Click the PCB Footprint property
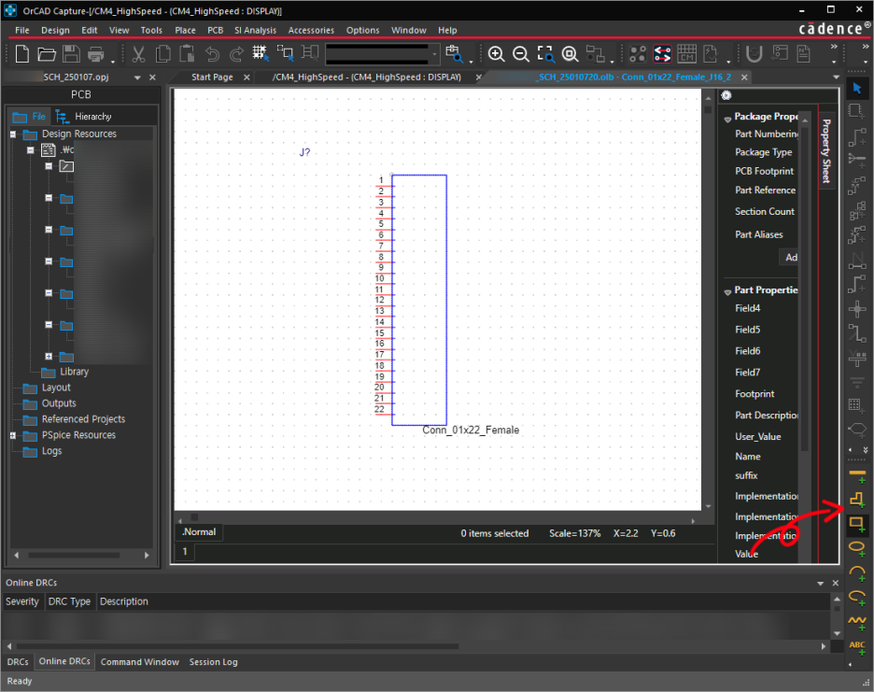874x692 pixels. click(764, 171)
